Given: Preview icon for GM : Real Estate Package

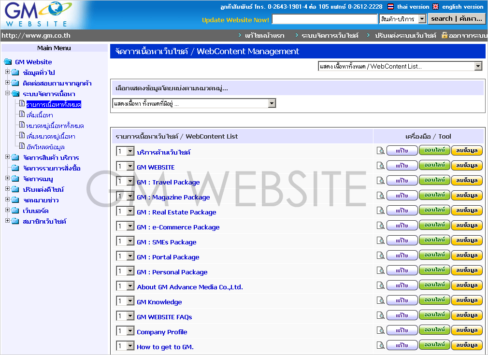Looking at the screenshot, I should (x=380, y=210).
